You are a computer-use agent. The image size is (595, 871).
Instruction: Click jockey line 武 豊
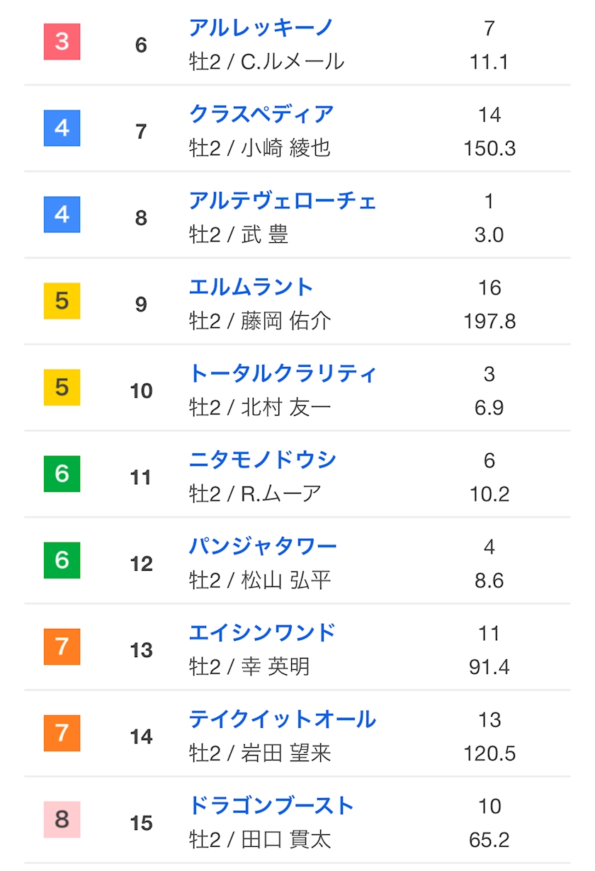(x=239, y=235)
